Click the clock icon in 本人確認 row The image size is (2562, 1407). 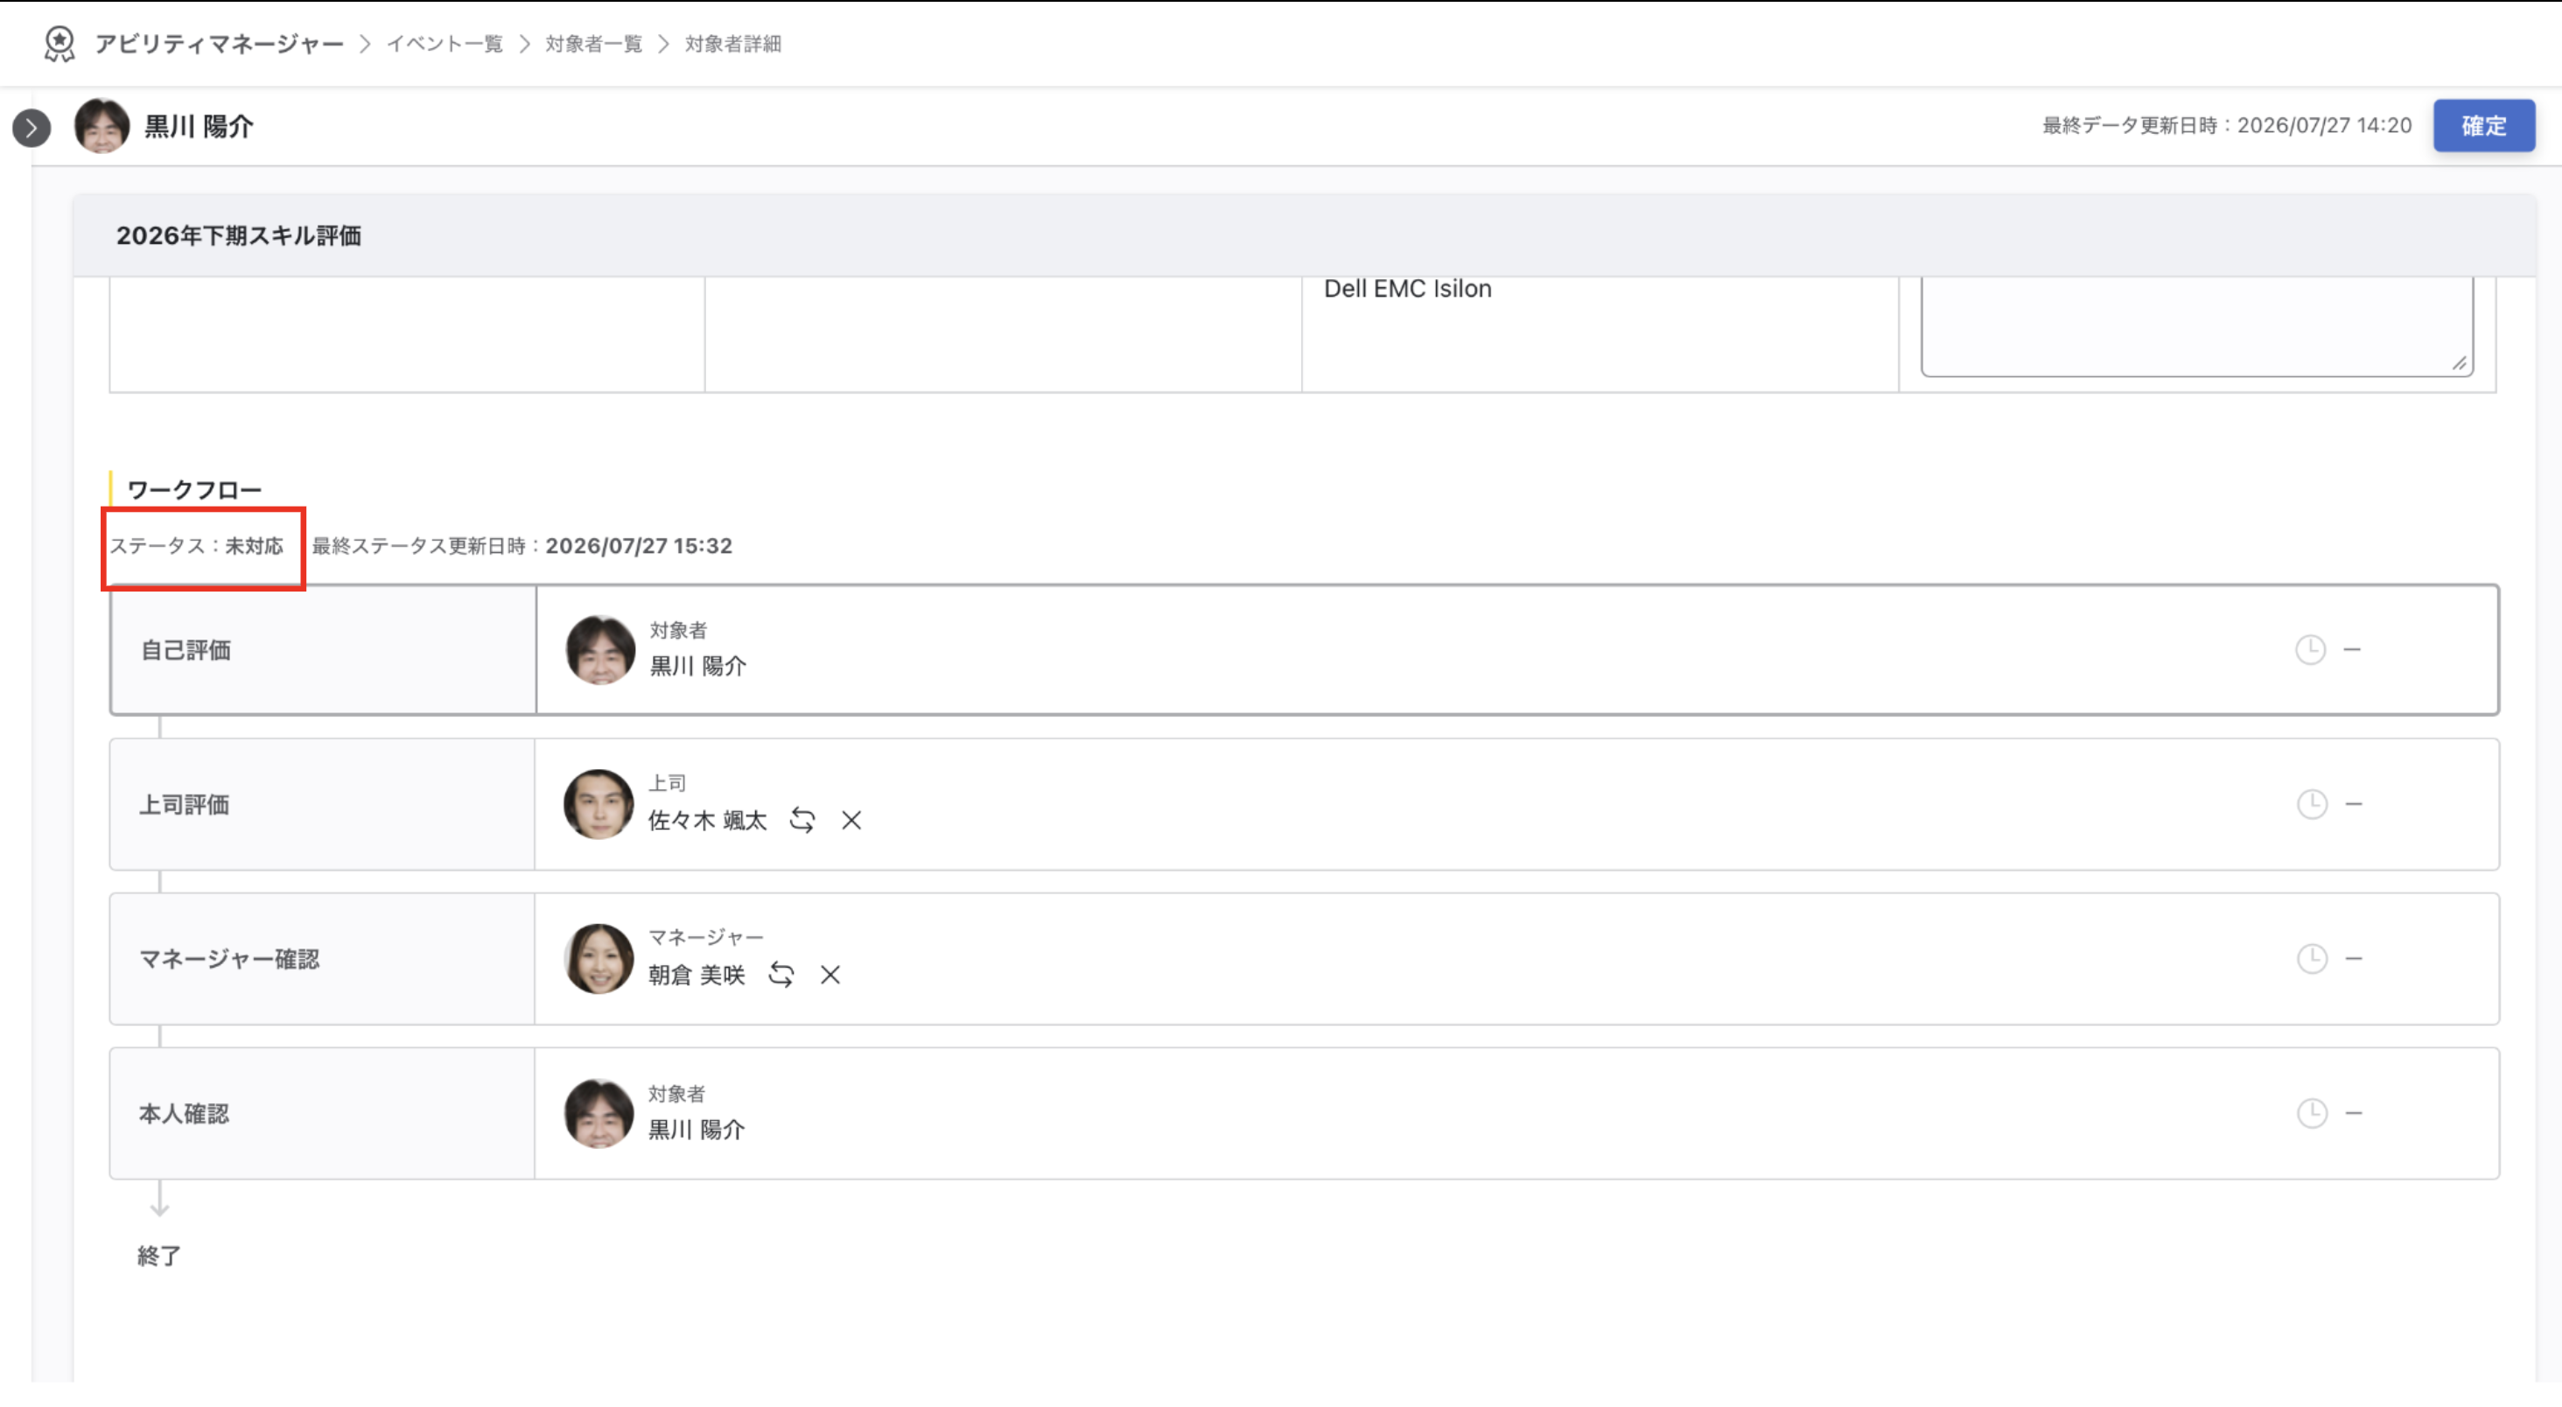pyautogui.click(x=2313, y=1114)
